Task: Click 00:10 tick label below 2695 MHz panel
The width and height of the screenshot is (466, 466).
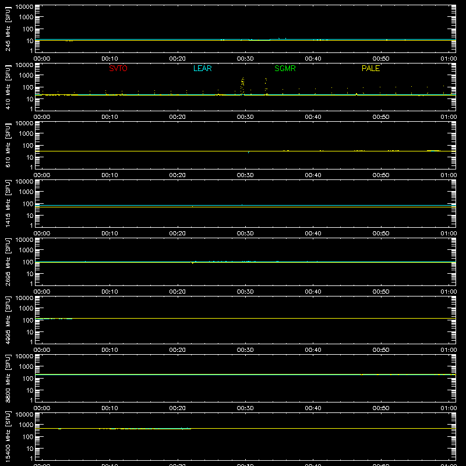Action: (x=110, y=292)
